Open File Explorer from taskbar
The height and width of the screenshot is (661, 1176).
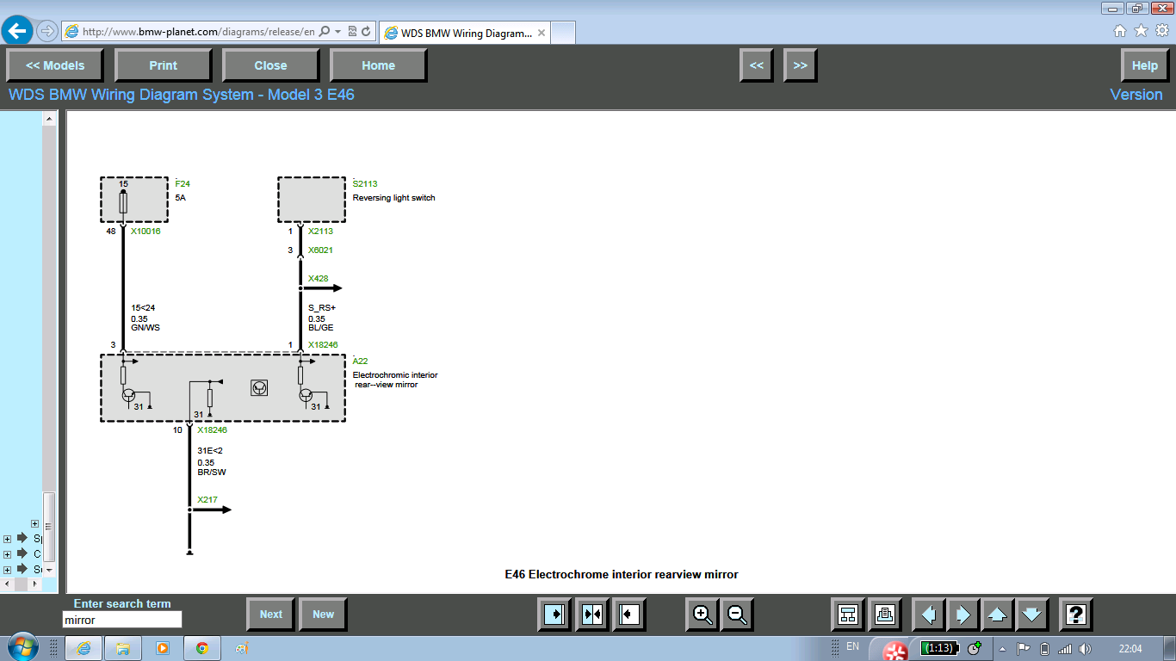point(122,648)
